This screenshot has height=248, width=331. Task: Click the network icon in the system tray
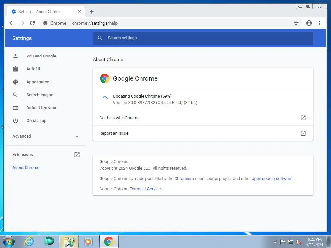[x=291, y=242]
